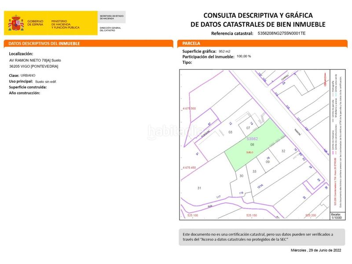Select cadastral reference 5356208NG2755N0001TE
The width and height of the screenshot is (352, 264).
(282, 33)
